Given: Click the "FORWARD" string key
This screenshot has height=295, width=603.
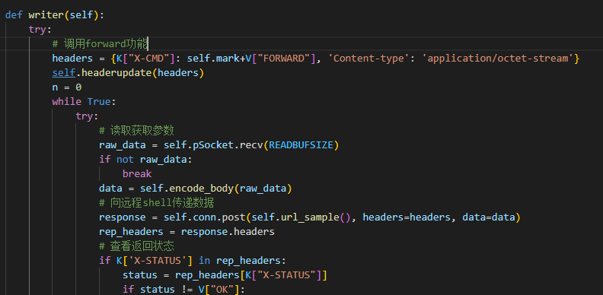Looking at the screenshot, I should click(283, 59).
